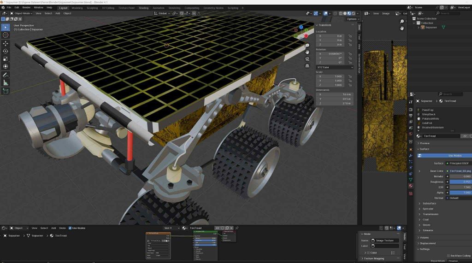Open the Render menu

(x=27, y=8)
